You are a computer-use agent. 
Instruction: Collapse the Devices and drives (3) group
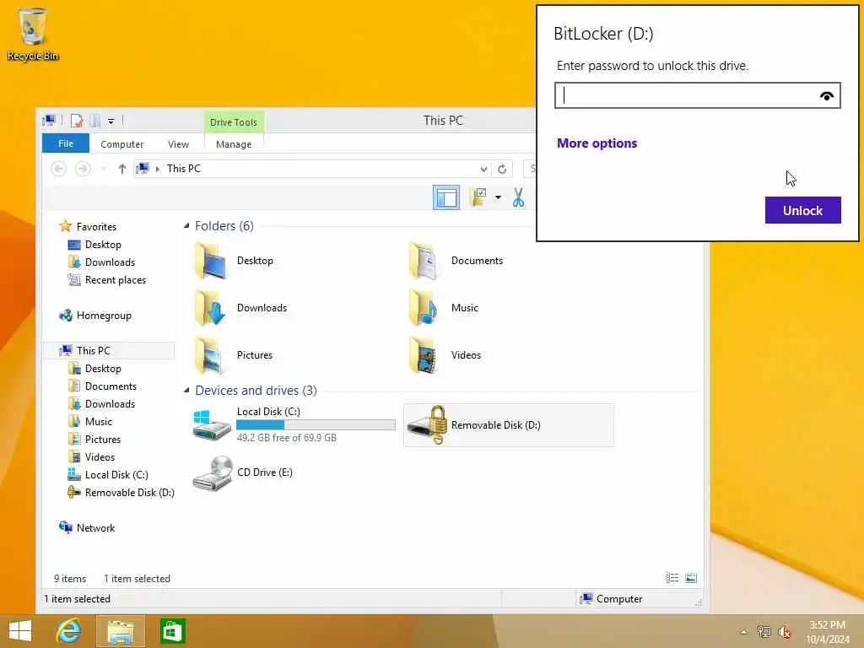point(186,390)
